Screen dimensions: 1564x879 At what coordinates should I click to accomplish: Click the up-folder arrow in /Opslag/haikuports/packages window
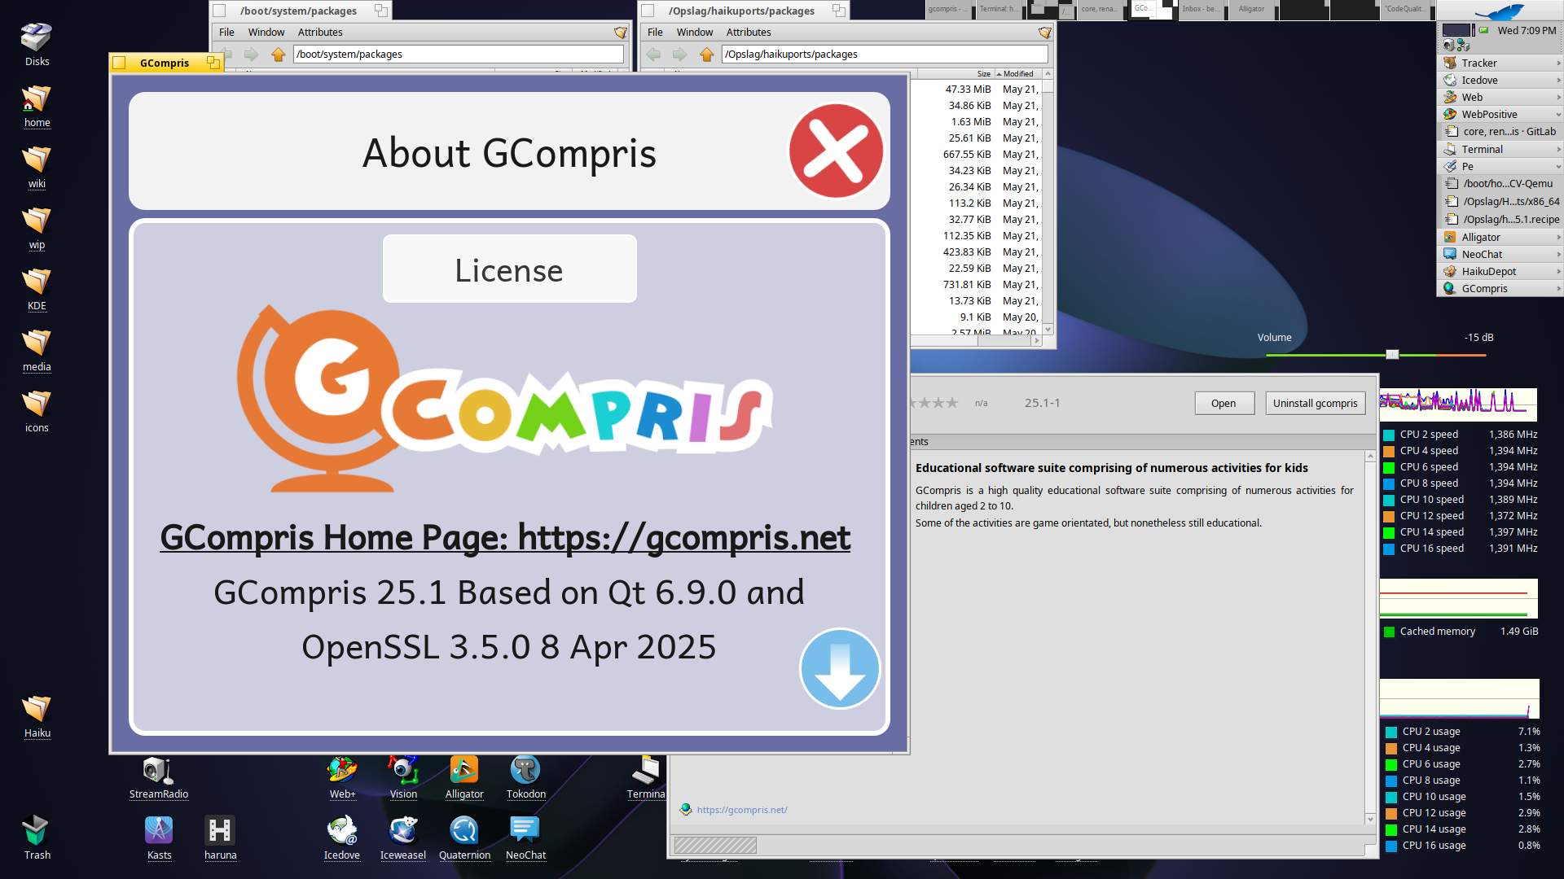(706, 55)
